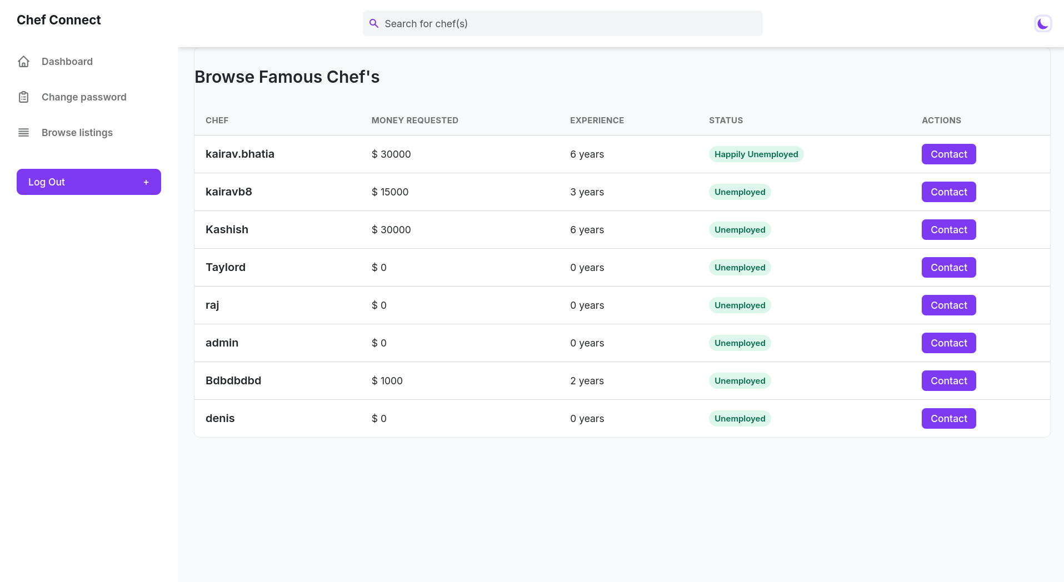Contact chef Kashish
Screen dimensions: 1064x582
pos(948,230)
